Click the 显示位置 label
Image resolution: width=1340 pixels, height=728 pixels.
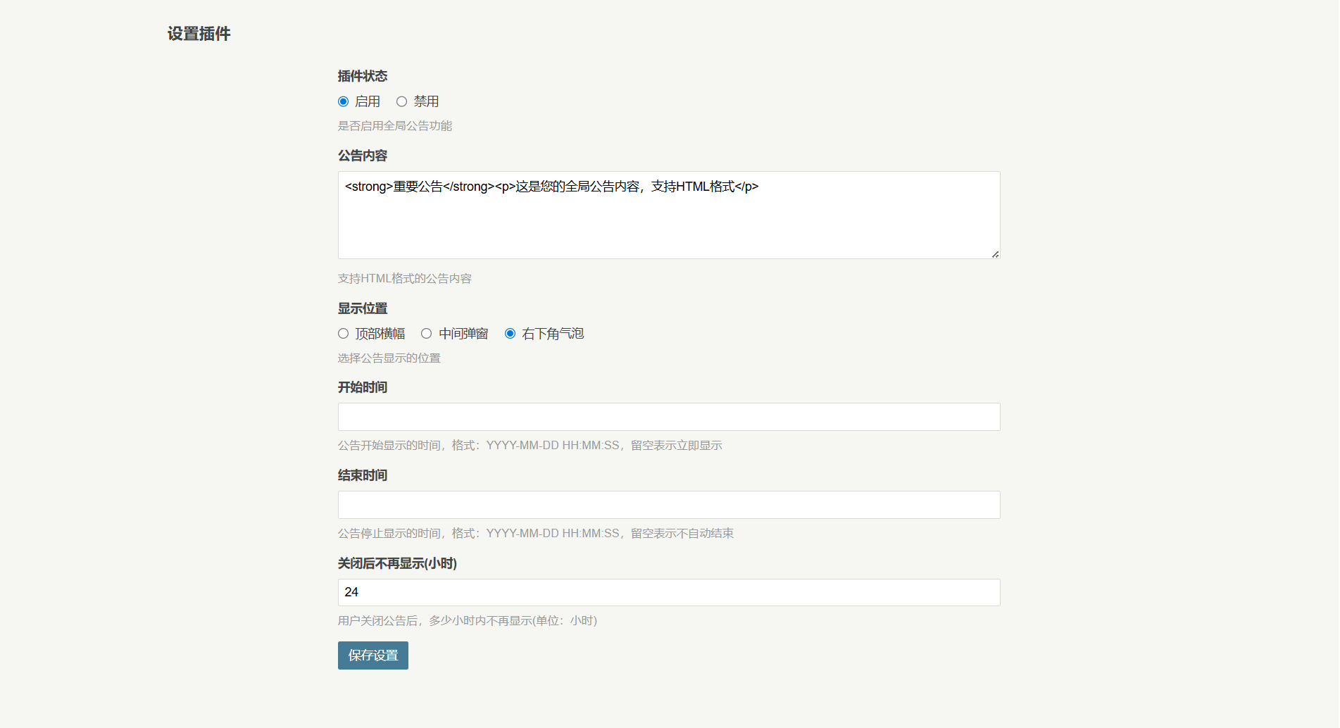(x=363, y=308)
